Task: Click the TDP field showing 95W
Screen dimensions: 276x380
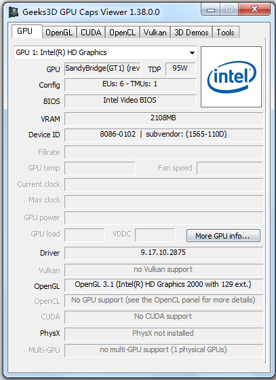Action: pyautogui.click(x=180, y=69)
